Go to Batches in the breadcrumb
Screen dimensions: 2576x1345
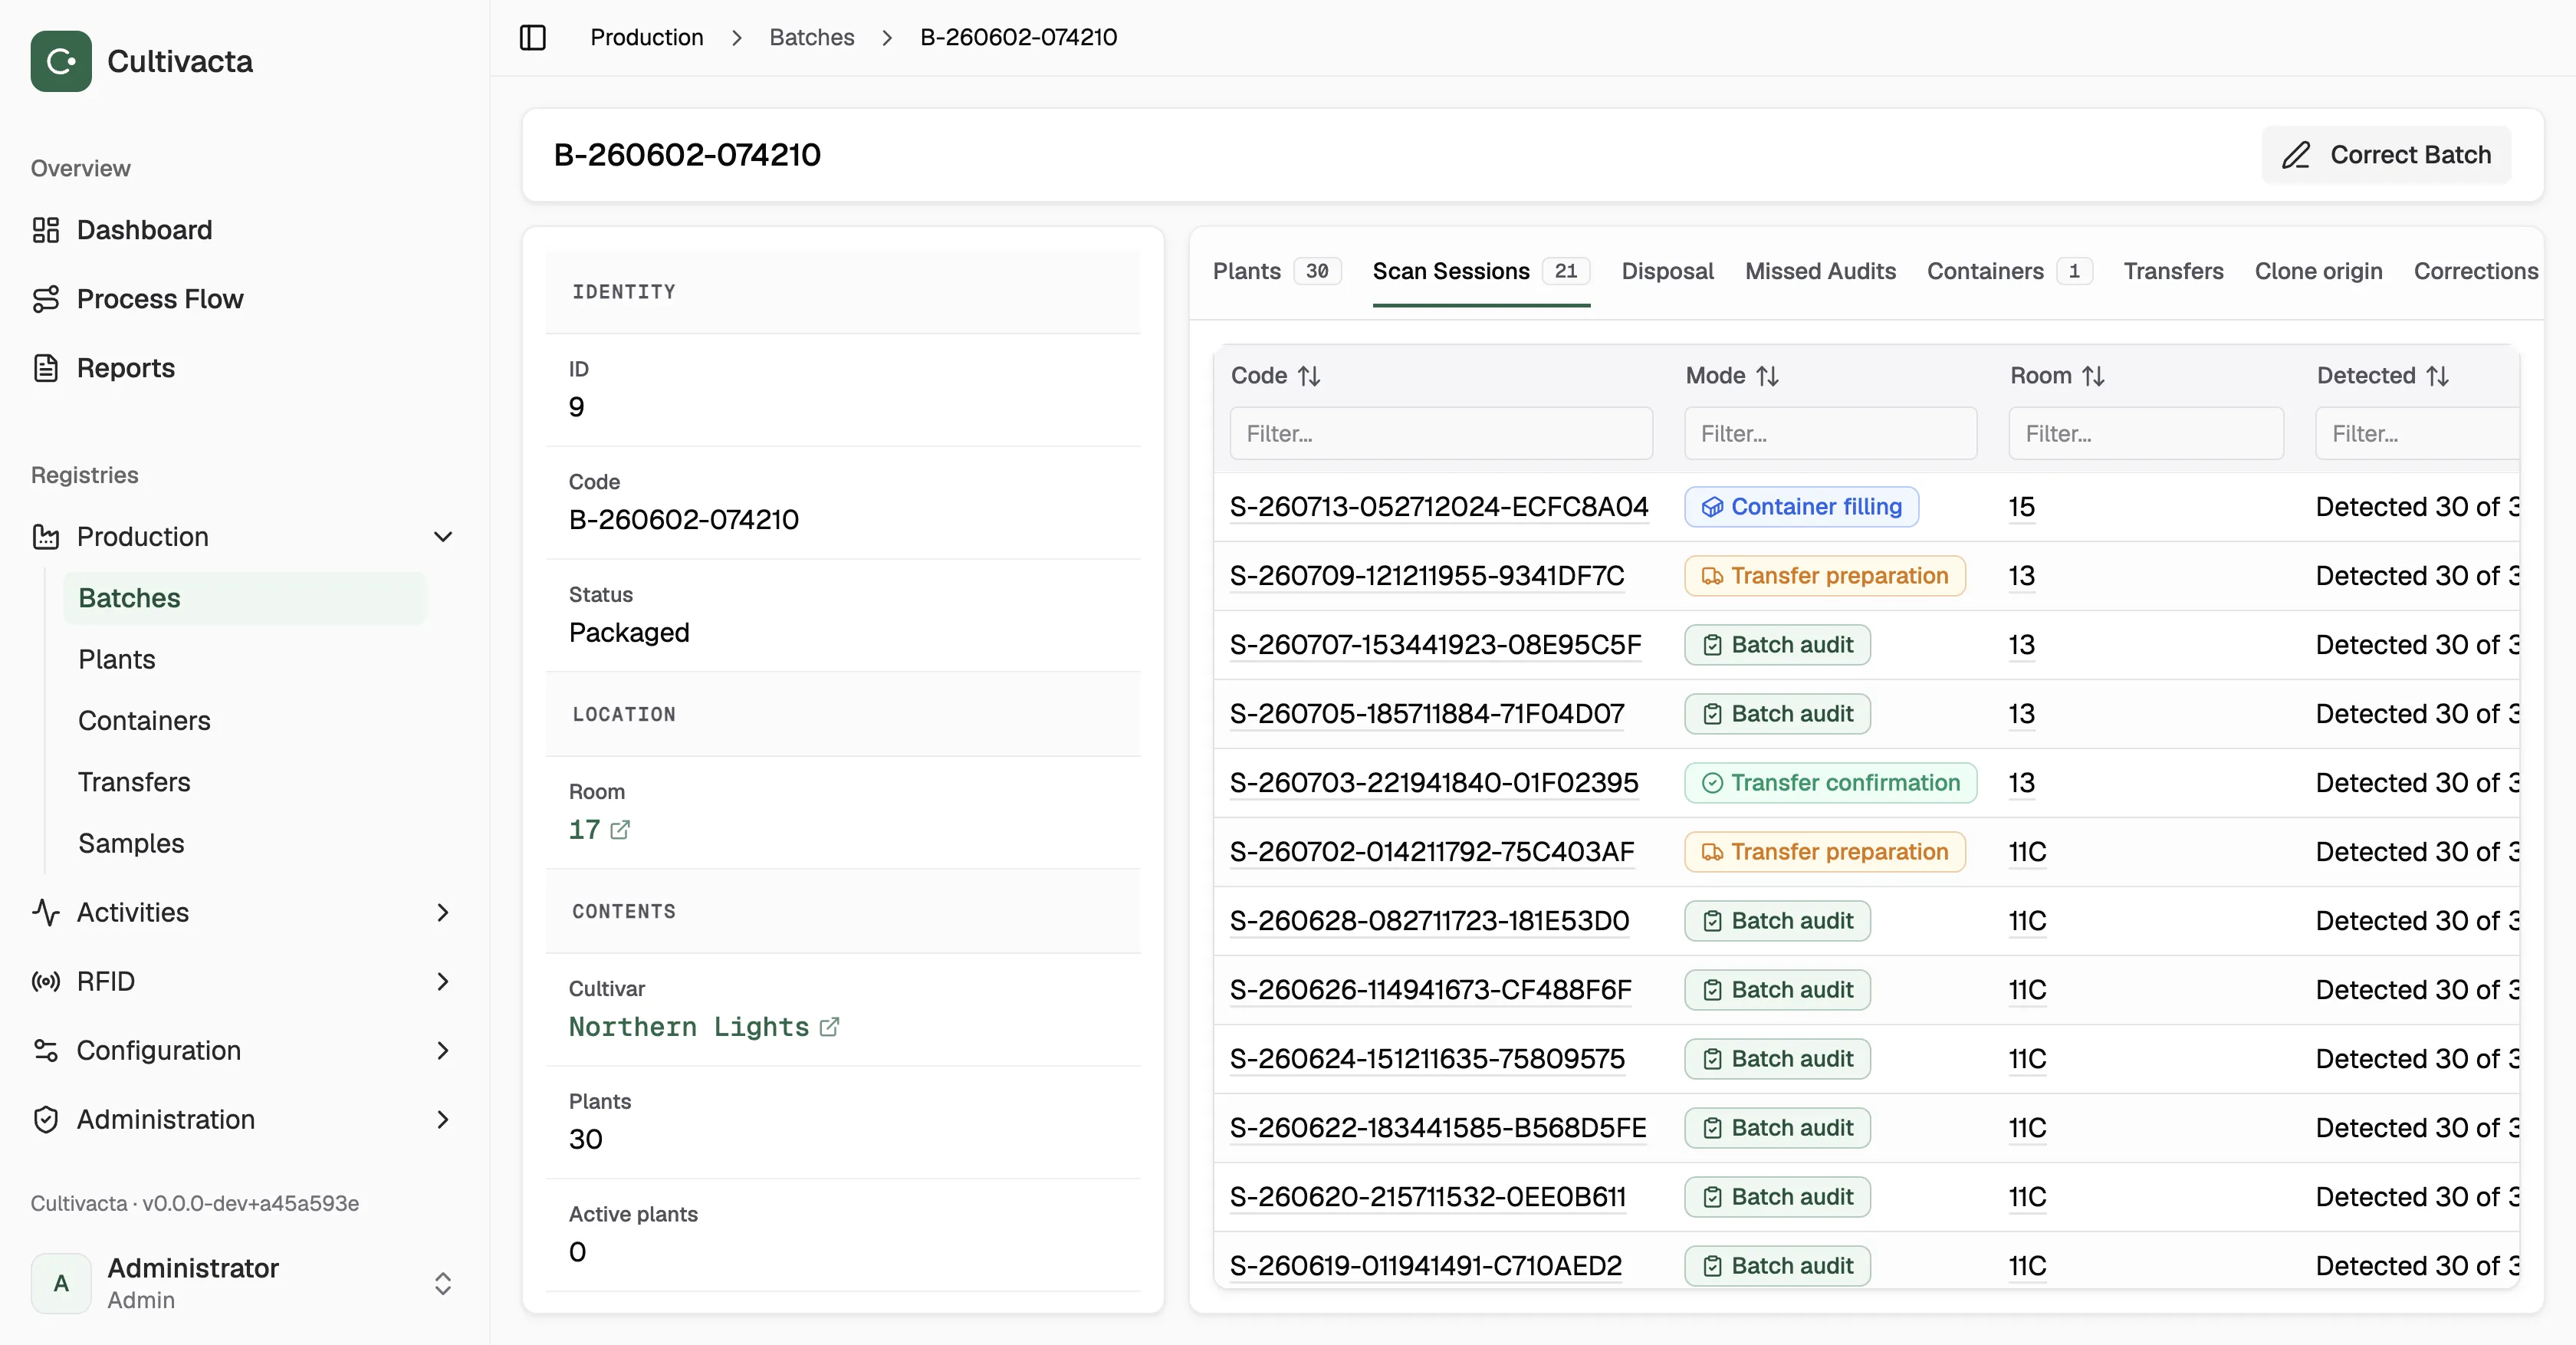coord(811,37)
